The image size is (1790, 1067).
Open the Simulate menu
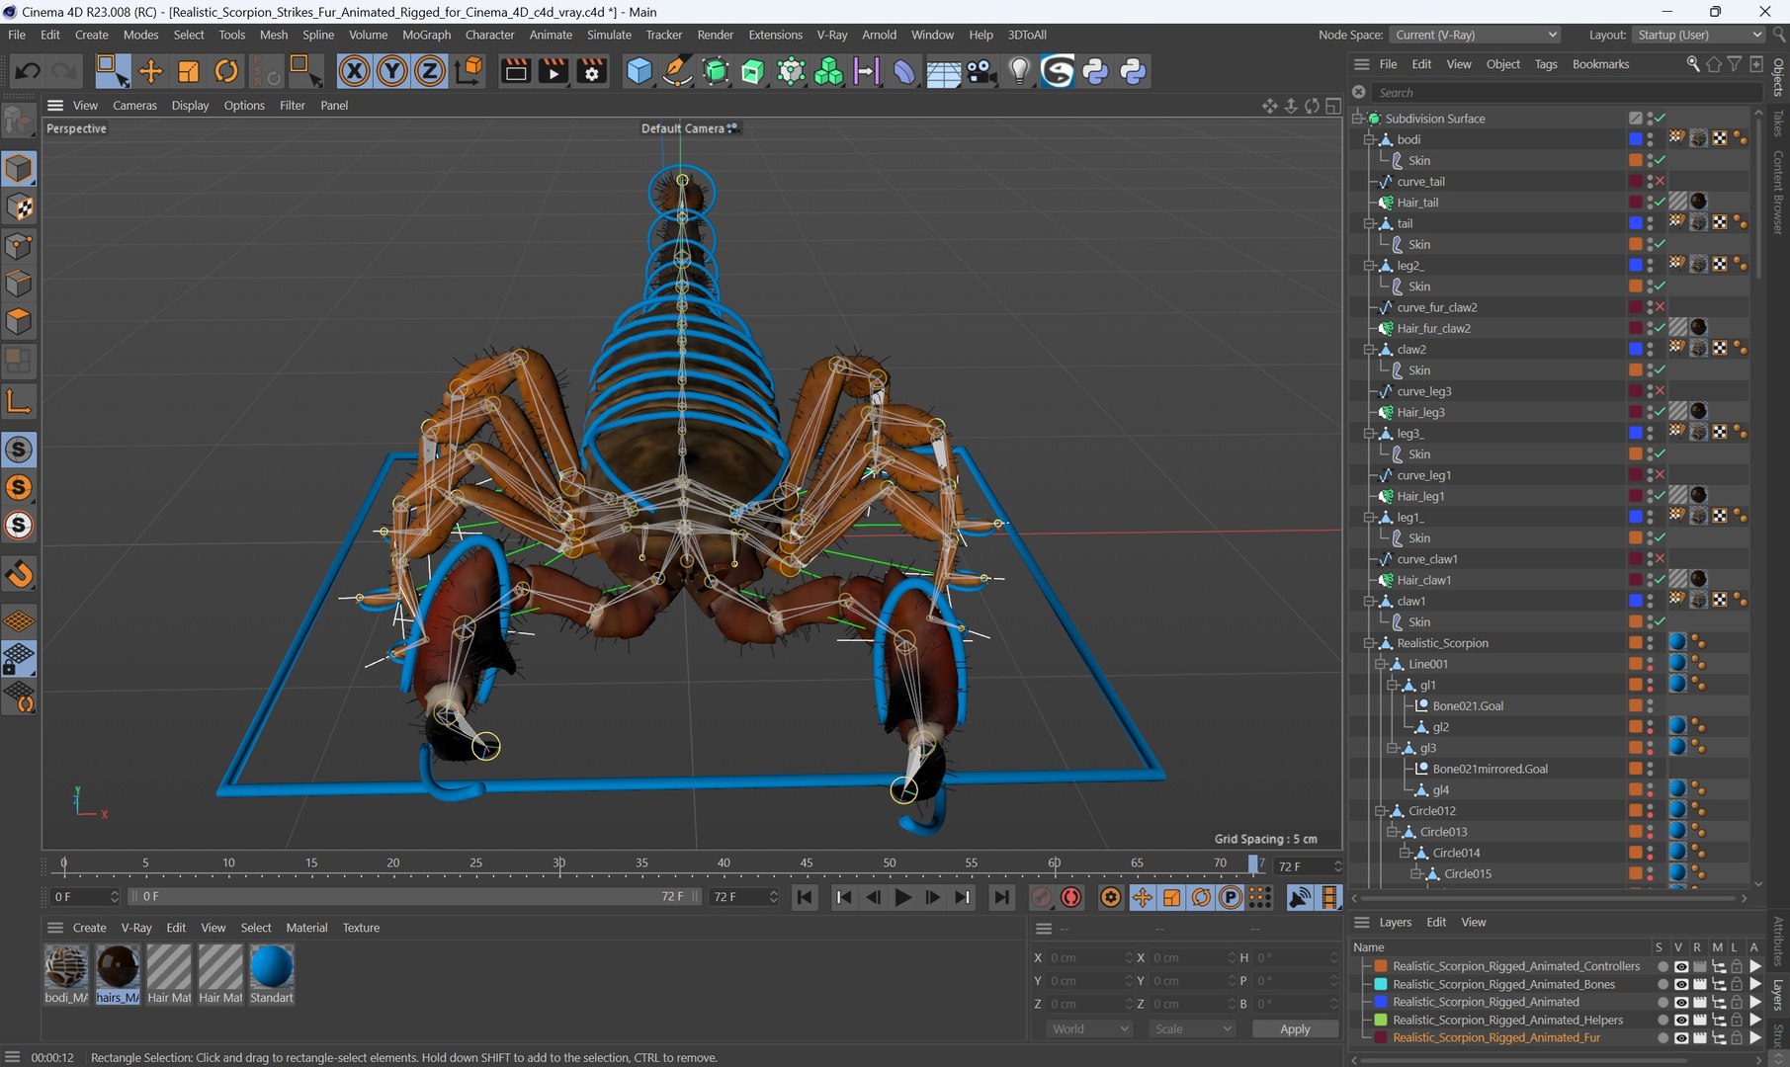click(609, 35)
